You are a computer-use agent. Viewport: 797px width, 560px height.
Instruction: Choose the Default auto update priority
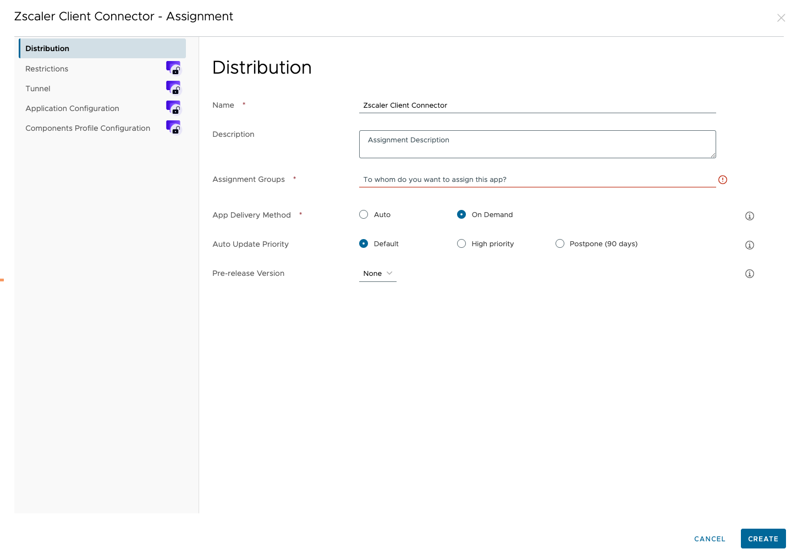364,243
